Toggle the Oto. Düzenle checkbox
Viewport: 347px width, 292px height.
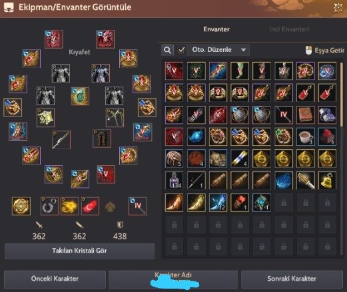(181, 50)
